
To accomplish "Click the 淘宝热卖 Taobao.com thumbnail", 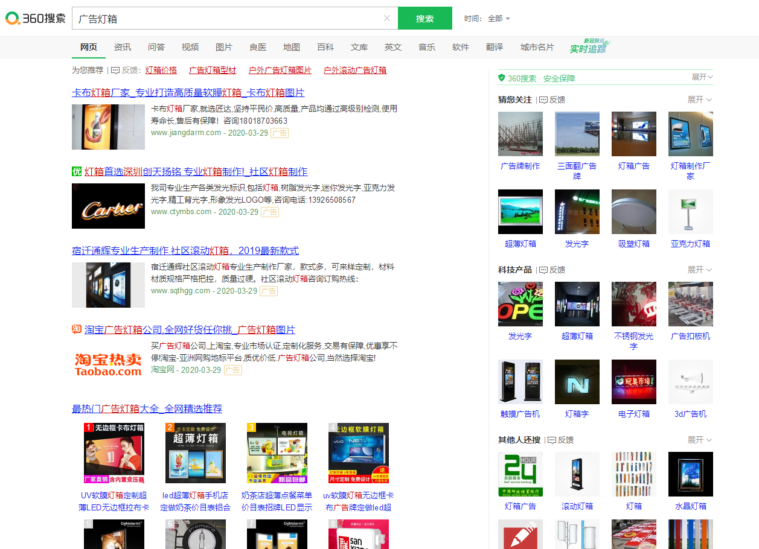I will point(108,364).
